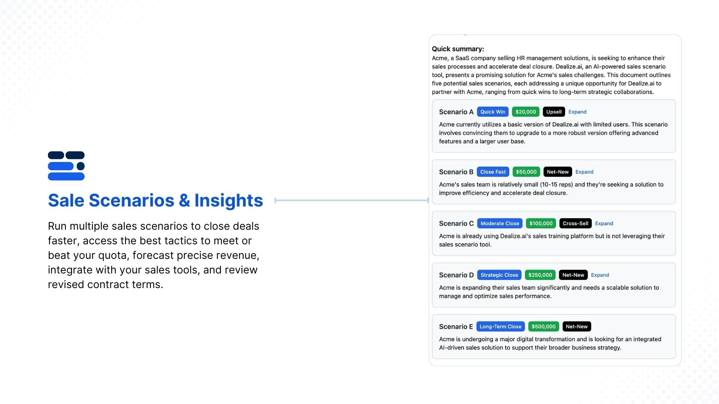
Task: Click the Strategic Close tag
Action: click(499, 275)
